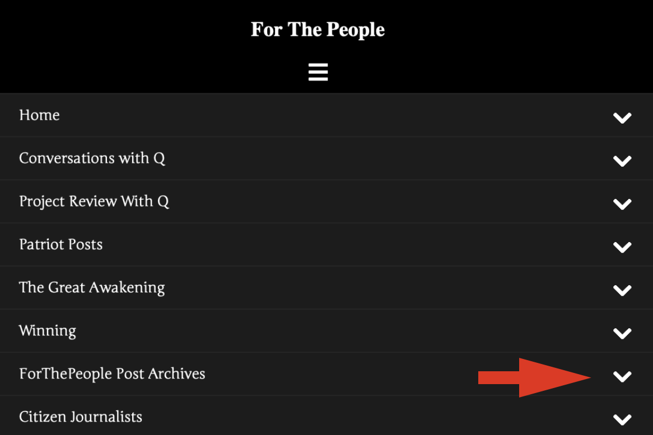
Task: Expand the Home submenu chevron
Action: (x=622, y=117)
